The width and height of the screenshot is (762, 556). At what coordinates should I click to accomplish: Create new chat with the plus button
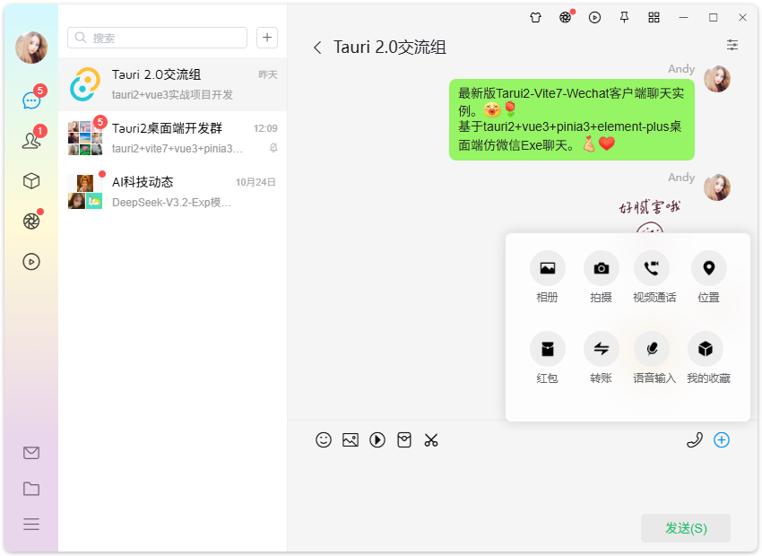[x=266, y=38]
